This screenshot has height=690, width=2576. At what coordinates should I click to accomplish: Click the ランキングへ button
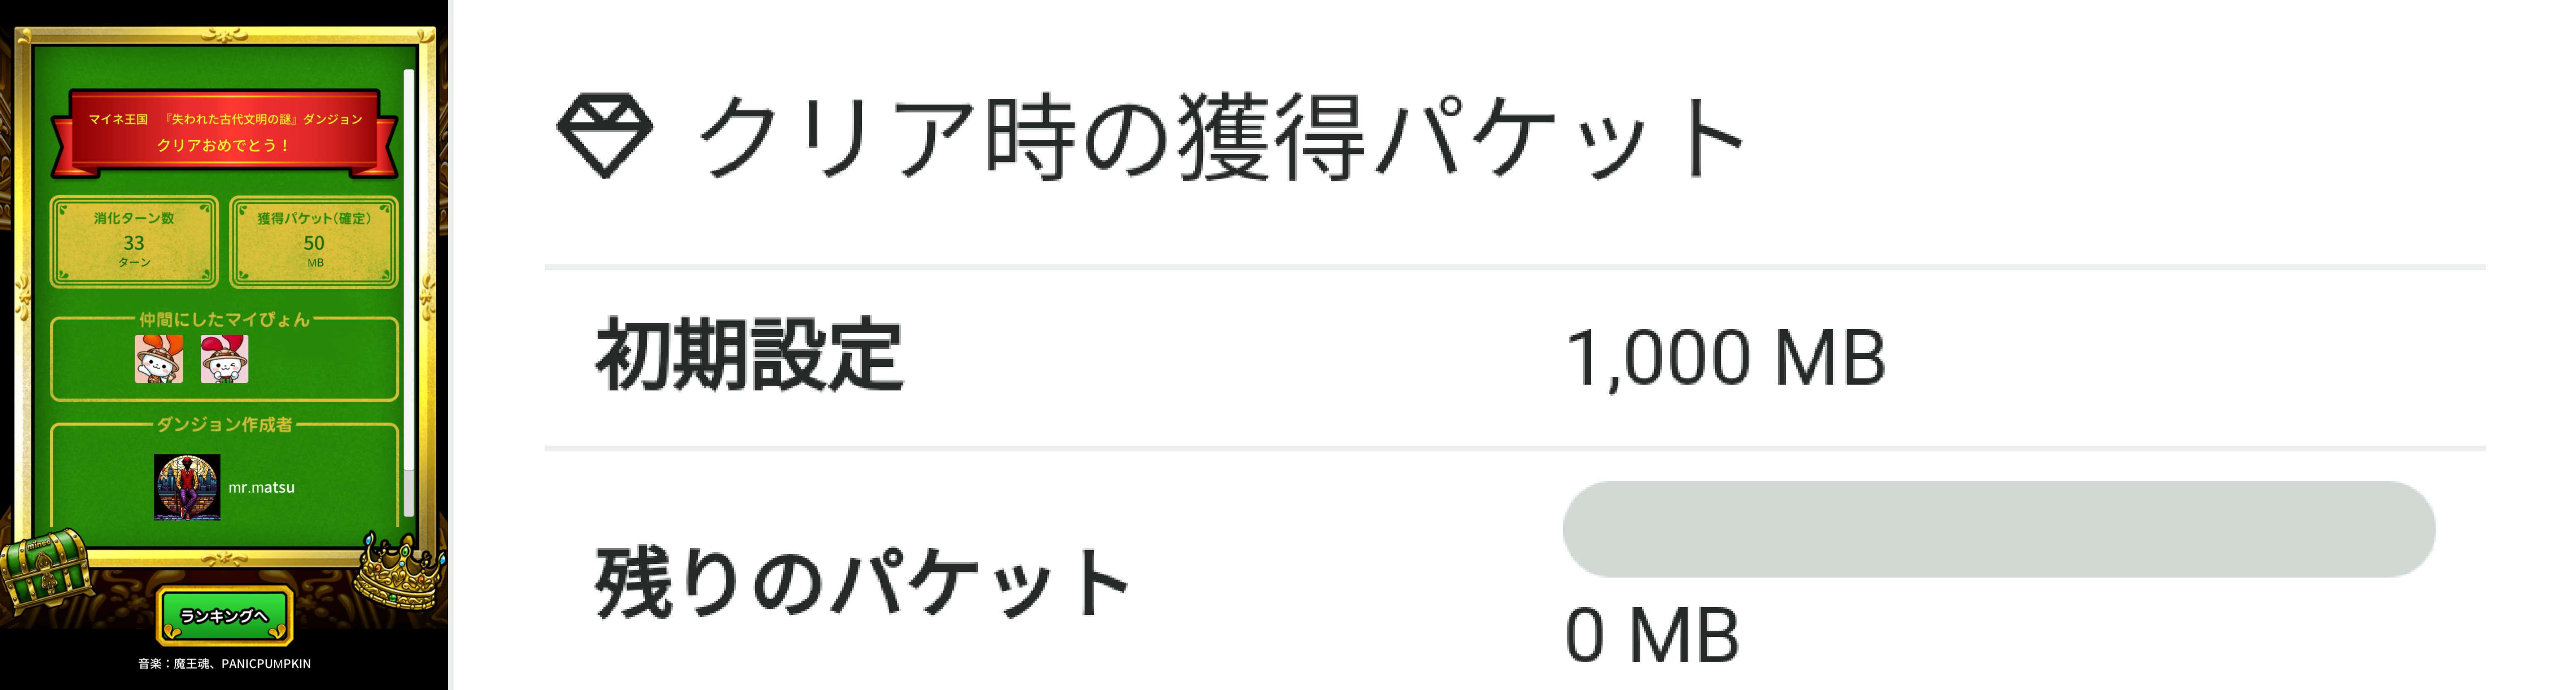[x=224, y=616]
